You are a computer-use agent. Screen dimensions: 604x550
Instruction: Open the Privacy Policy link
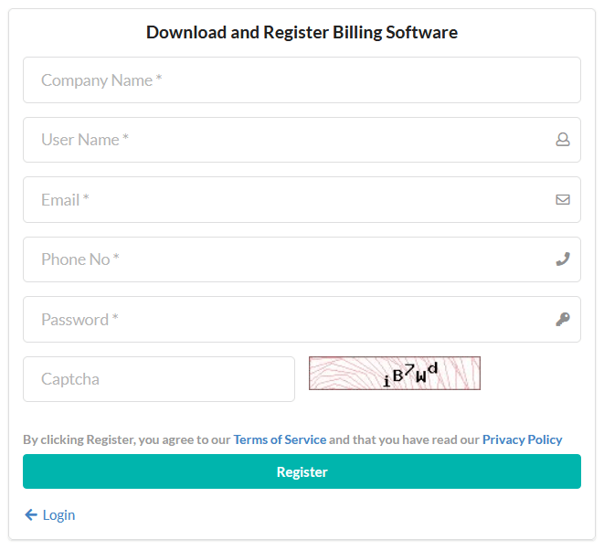pos(523,439)
